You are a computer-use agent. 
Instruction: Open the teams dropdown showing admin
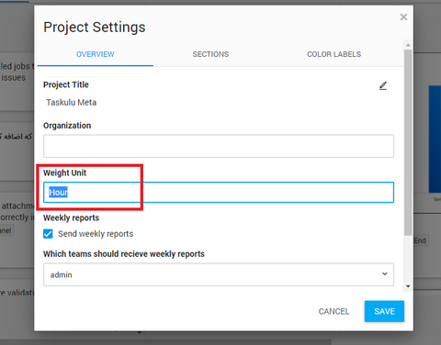pos(219,274)
